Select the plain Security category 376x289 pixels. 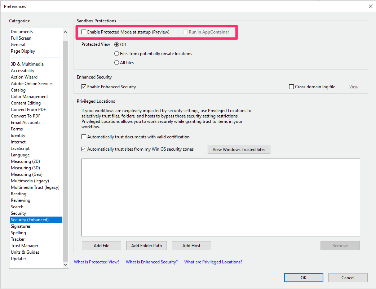pyautogui.click(x=36, y=213)
